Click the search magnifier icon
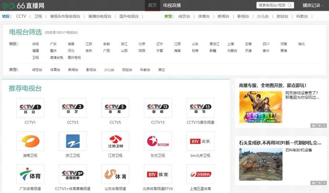329x193 pixels. (x=290, y=5)
